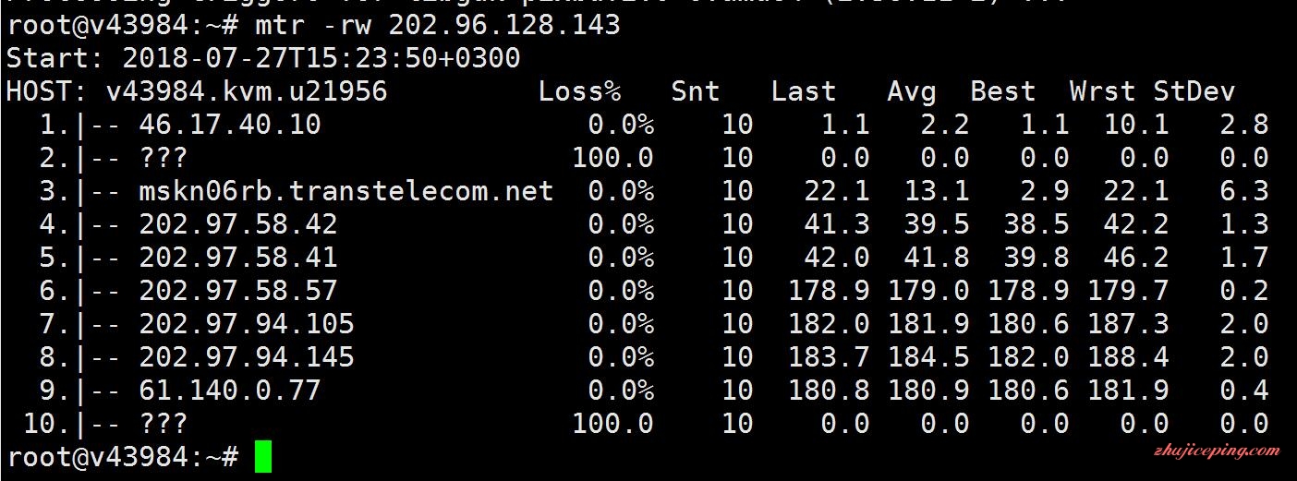Select hop 5 address 202.97.58.41

point(238,258)
